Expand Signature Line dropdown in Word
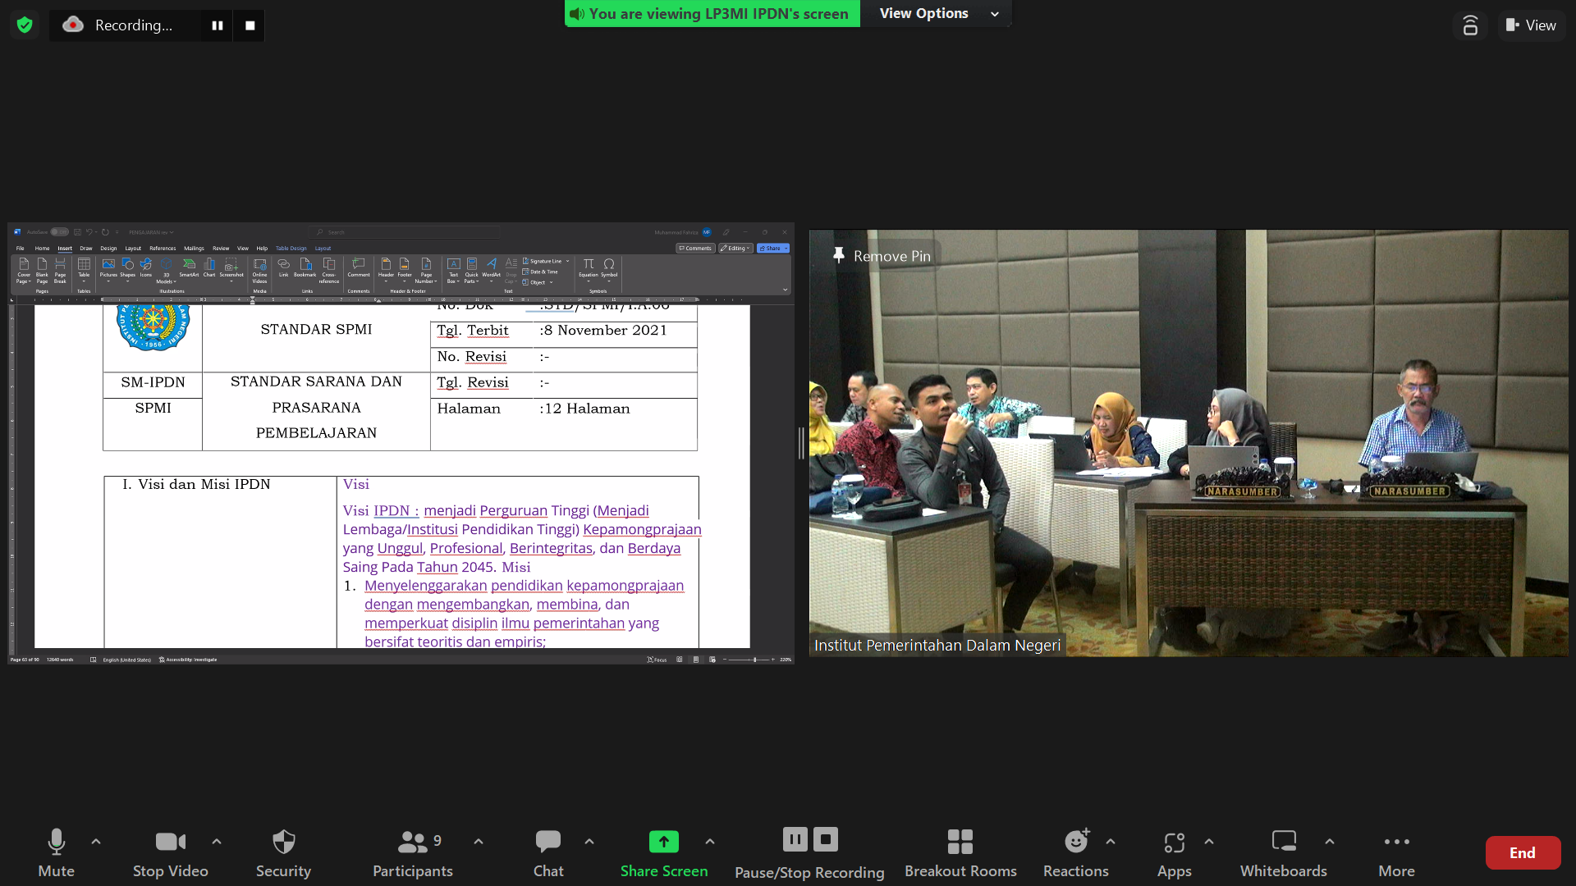Image resolution: width=1576 pixels, height=886 pixels. 567,261
